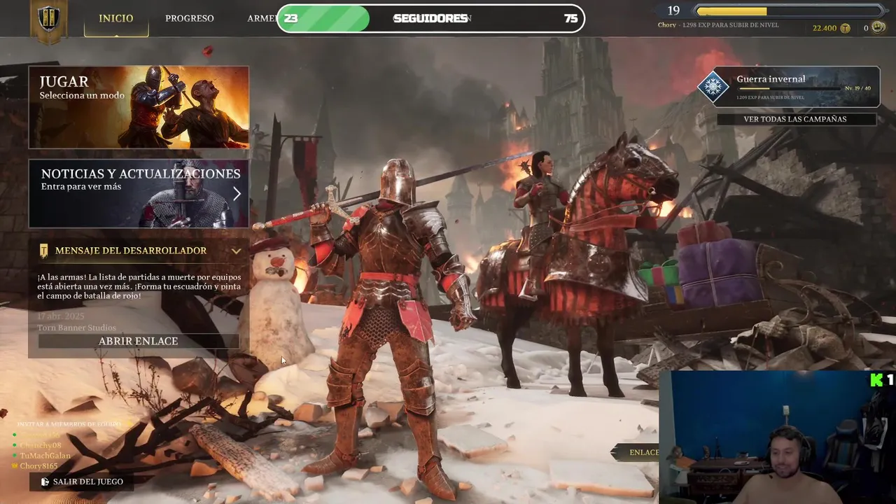Switch to the Progreso tab
The height and width of the screenshot is (504, 896).
(190, 18)
